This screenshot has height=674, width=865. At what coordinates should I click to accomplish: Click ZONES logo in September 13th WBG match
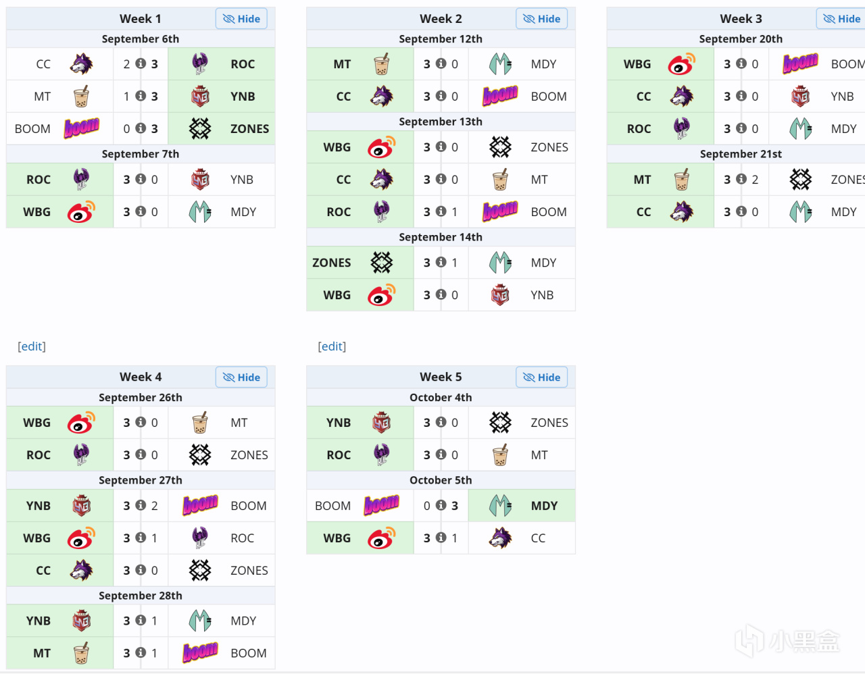coord(500,147)
